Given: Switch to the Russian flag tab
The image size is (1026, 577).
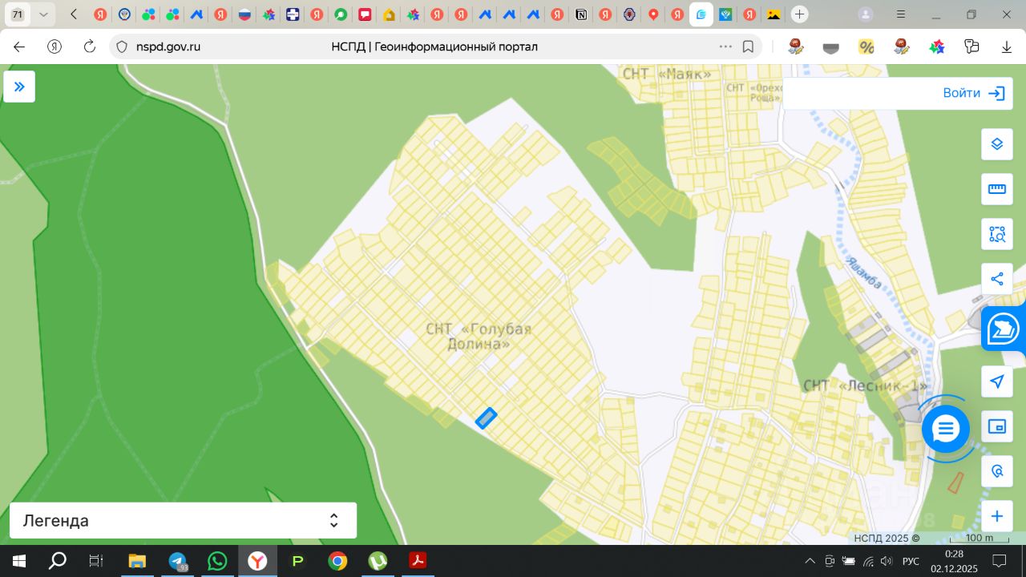Looking at the screenshot, I should tap(244, 14).
